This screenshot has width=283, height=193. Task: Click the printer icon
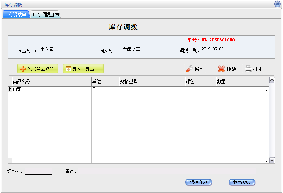click(248, 69)
